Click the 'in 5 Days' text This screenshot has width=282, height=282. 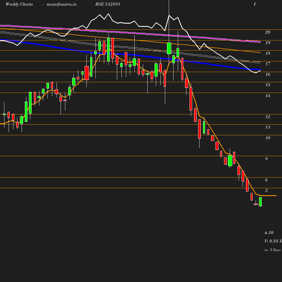pos(272,250)
